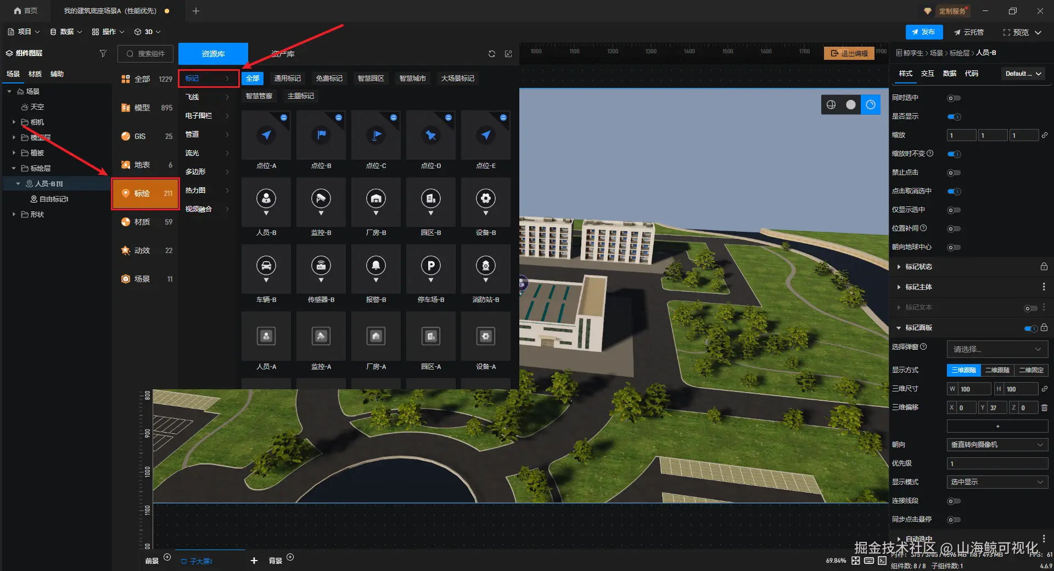
Task: Select the 监控-B marker icon
Action: [321, 202]
